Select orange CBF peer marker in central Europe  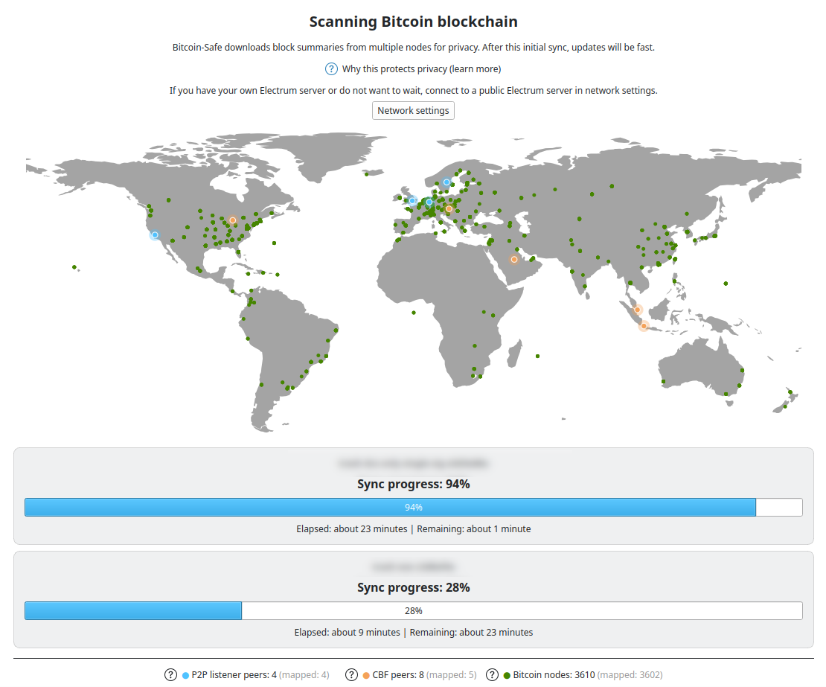449,208
